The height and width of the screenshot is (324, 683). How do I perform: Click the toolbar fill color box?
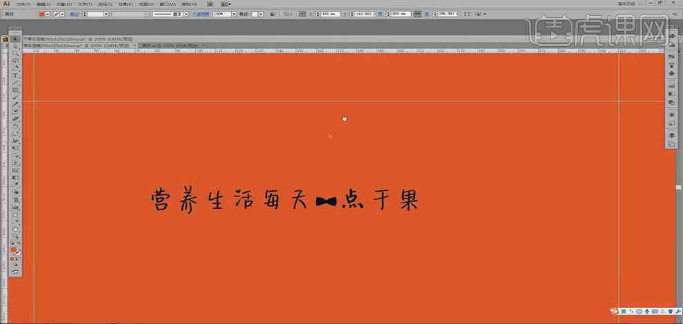pyautogui.click(x=14, y=250)
